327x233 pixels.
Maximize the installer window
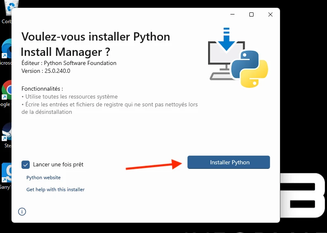pos(251,15)
